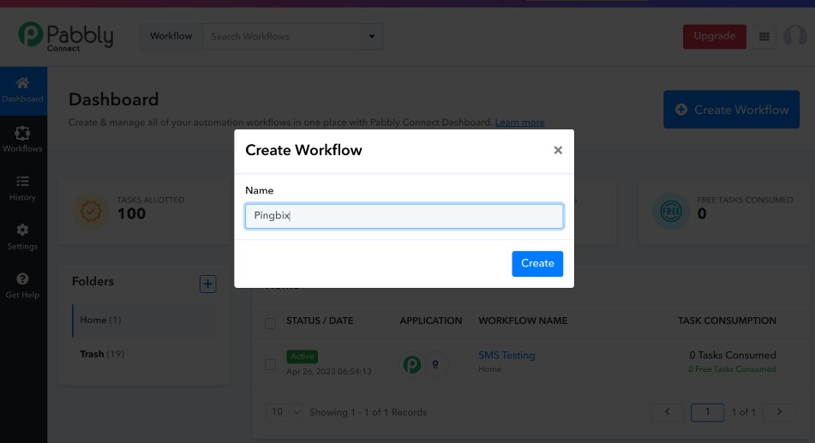Focus the Search Workflows field
The height and width of the screenshot is (443, 815).
281,36
